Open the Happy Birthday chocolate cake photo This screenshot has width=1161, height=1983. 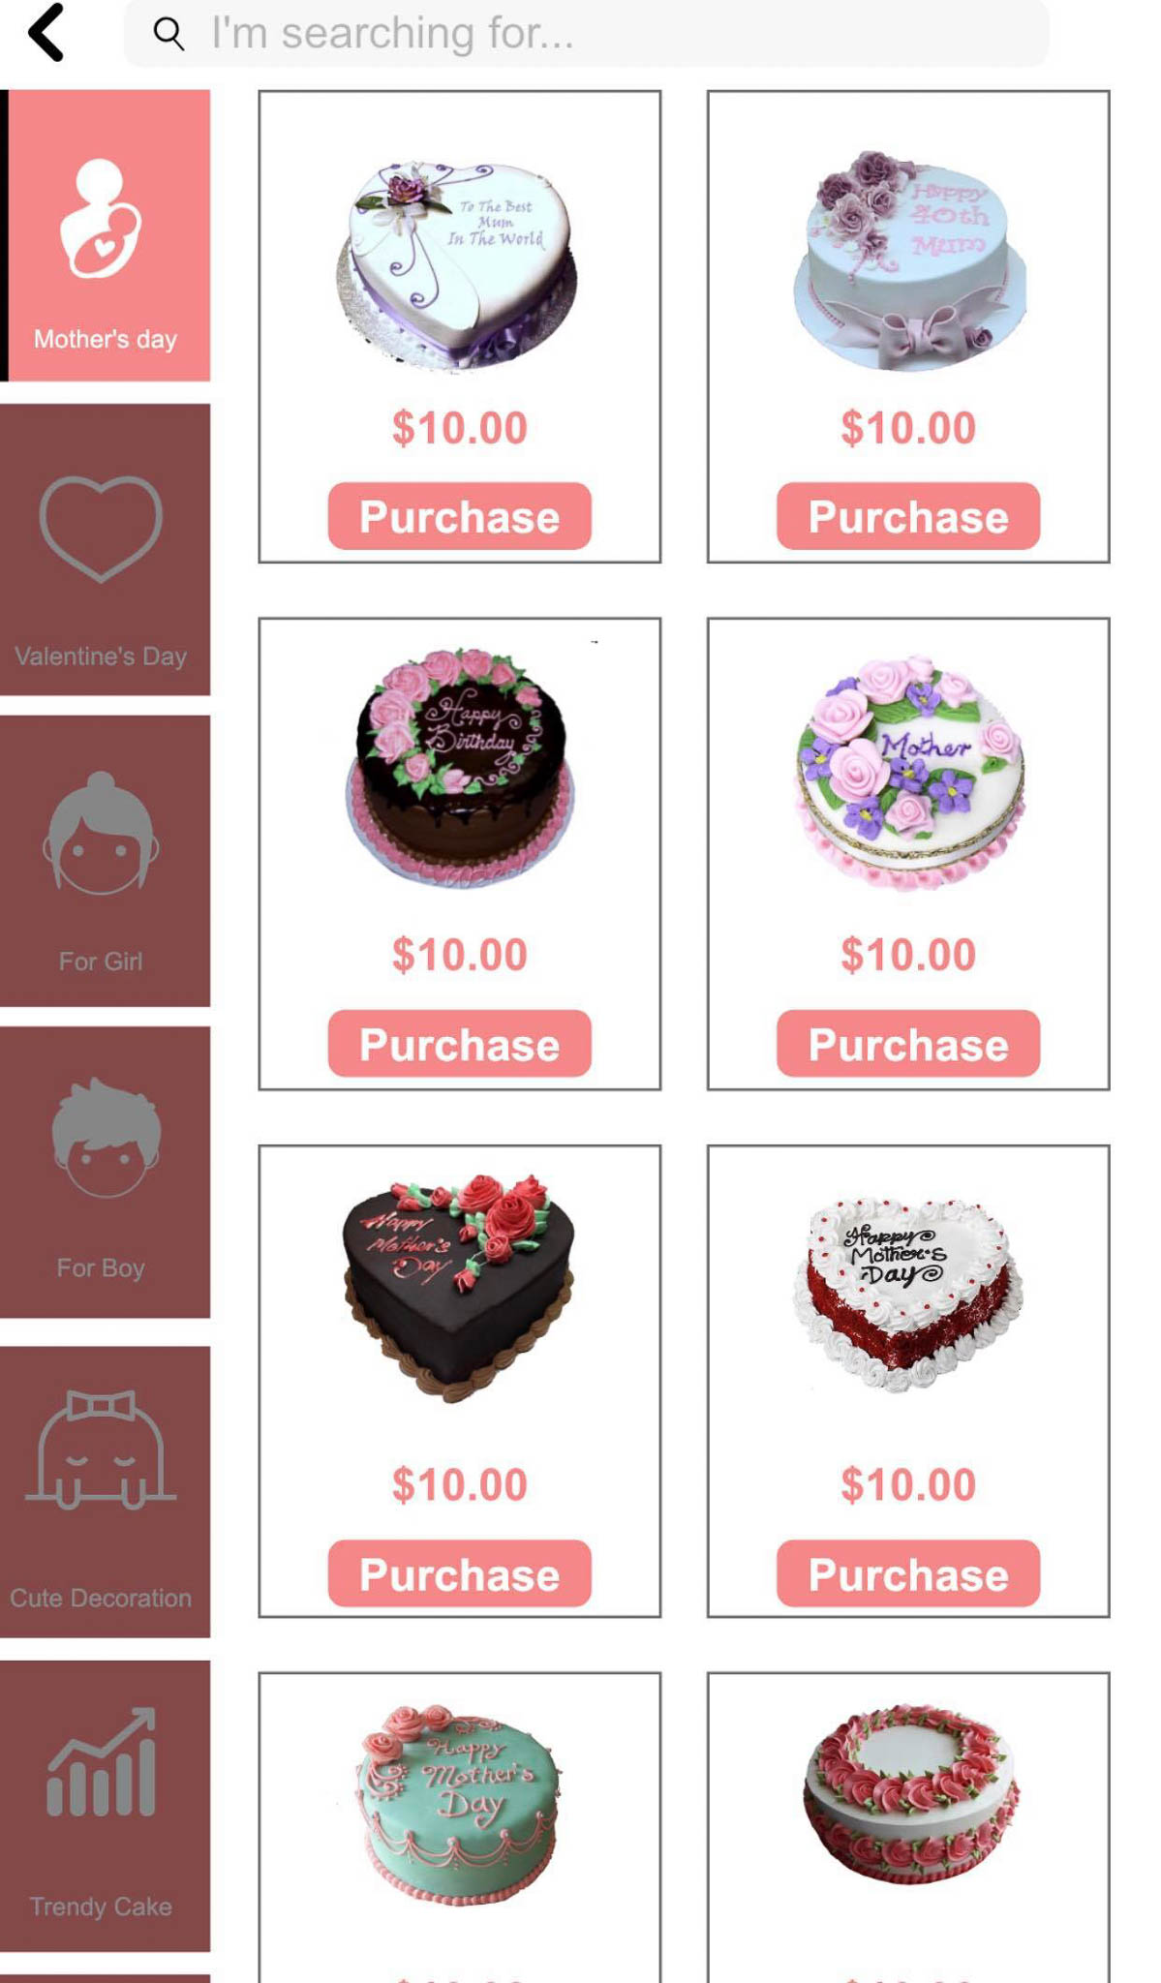pyautogui.click(x=460, y=766)
